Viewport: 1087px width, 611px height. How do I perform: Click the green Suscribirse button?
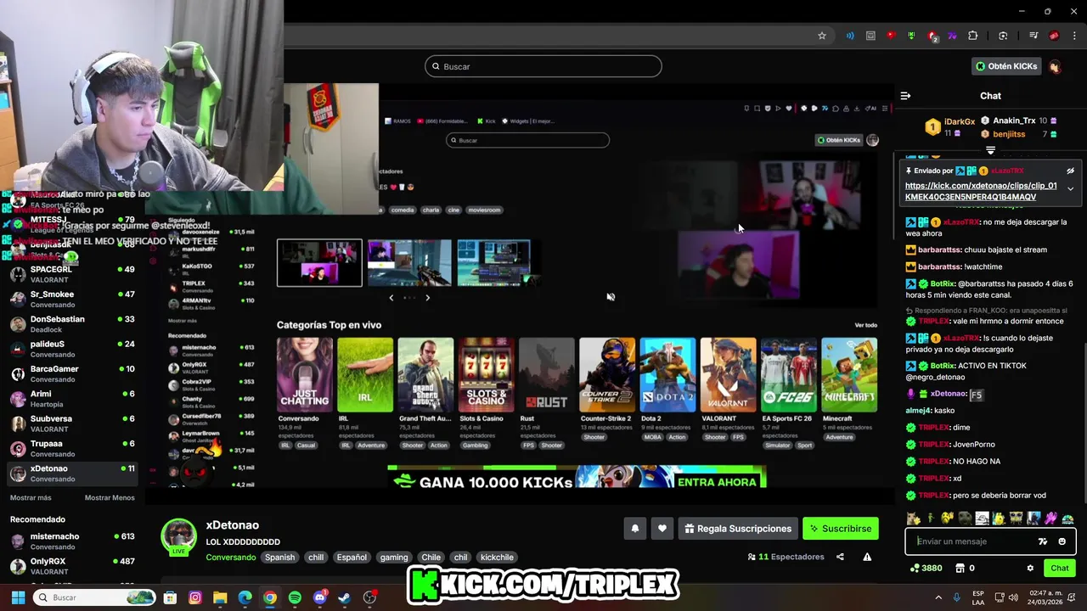(x=841, y=529)
